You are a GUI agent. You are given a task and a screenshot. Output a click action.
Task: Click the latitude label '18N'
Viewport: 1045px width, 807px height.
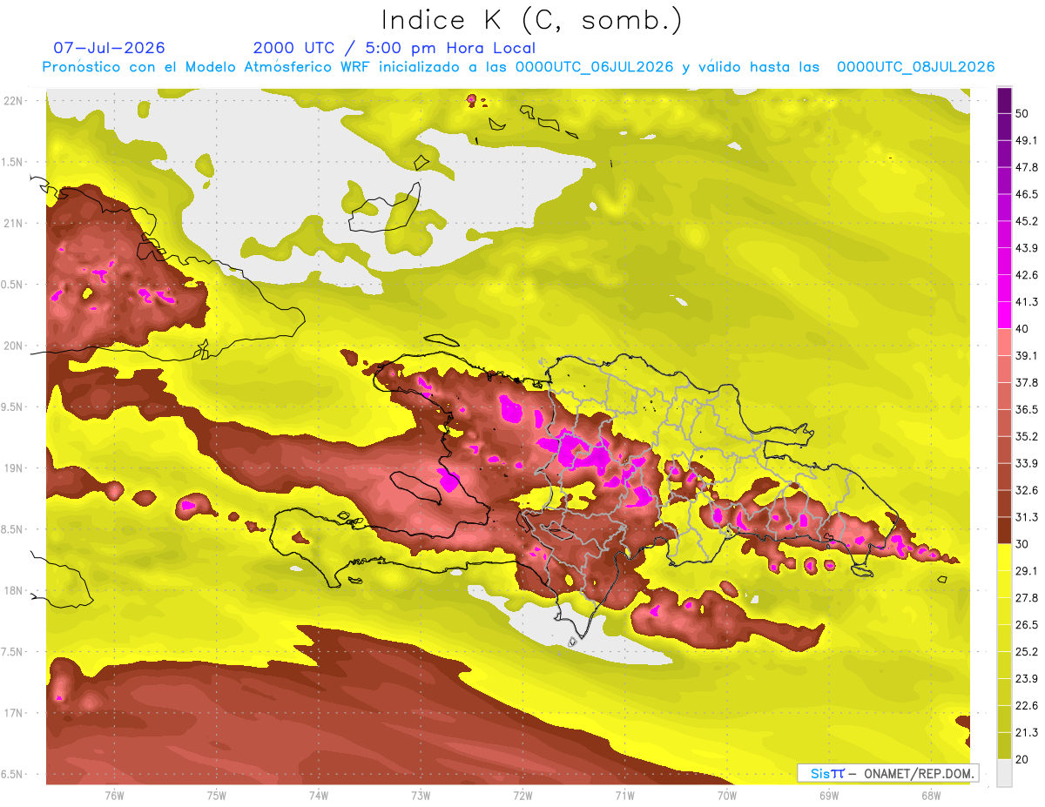tap(12, 591)
